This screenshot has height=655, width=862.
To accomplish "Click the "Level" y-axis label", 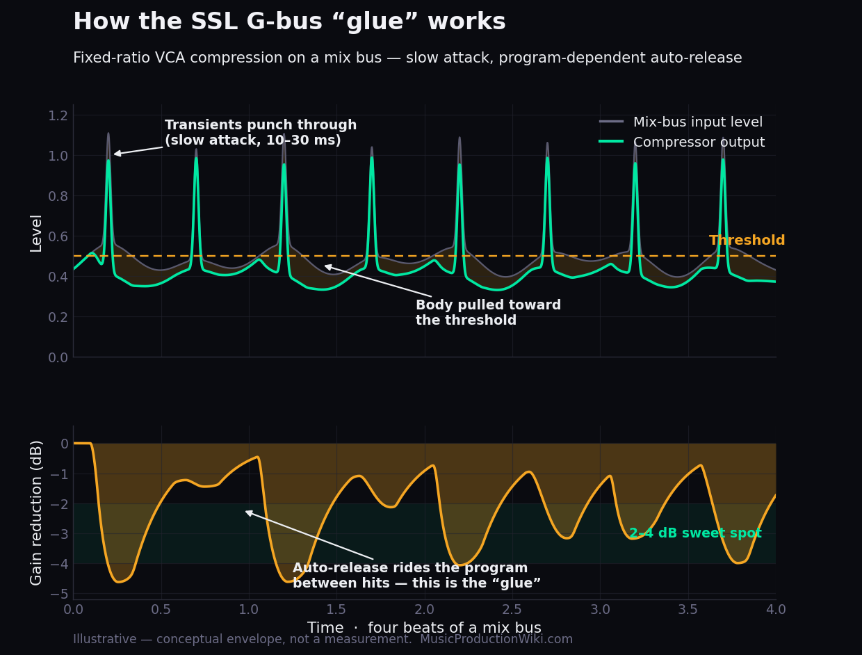I will (x=36, y=233).
